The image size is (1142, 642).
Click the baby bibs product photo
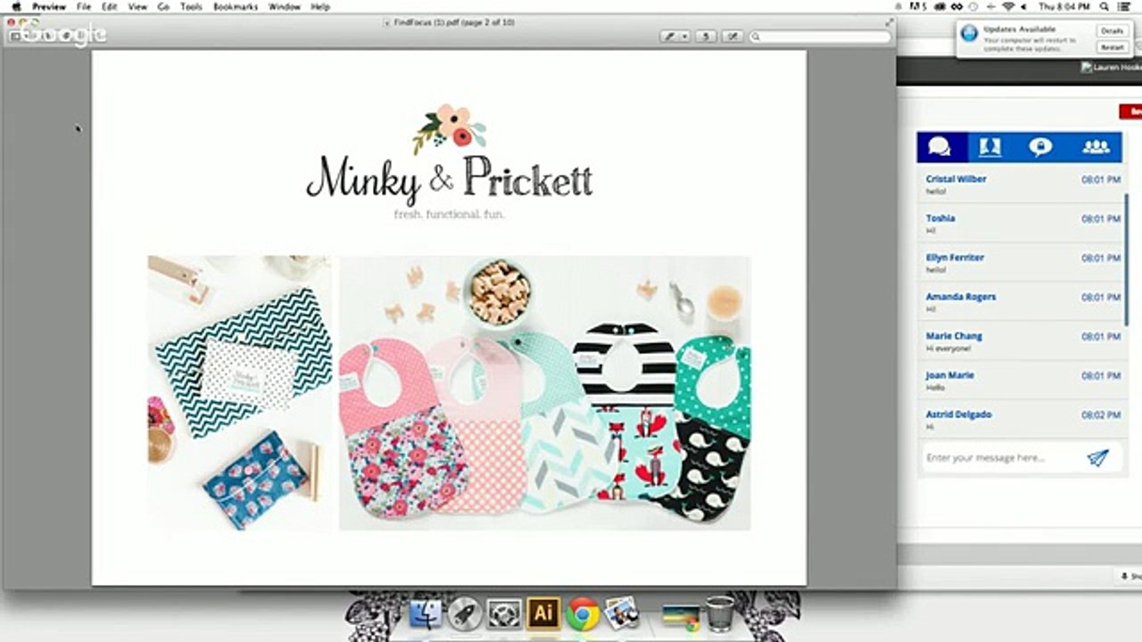click(544, 393)
